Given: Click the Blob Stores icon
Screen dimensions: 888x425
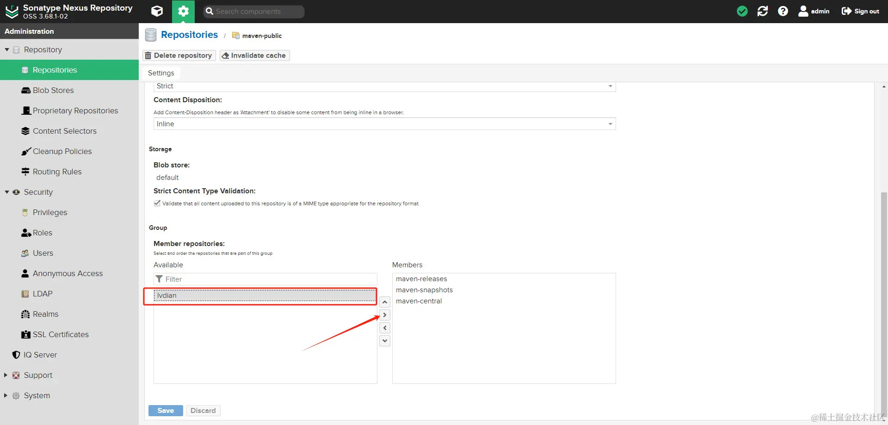Looking at the screenshot, I should pyautogui.click(x=26, y=90).
